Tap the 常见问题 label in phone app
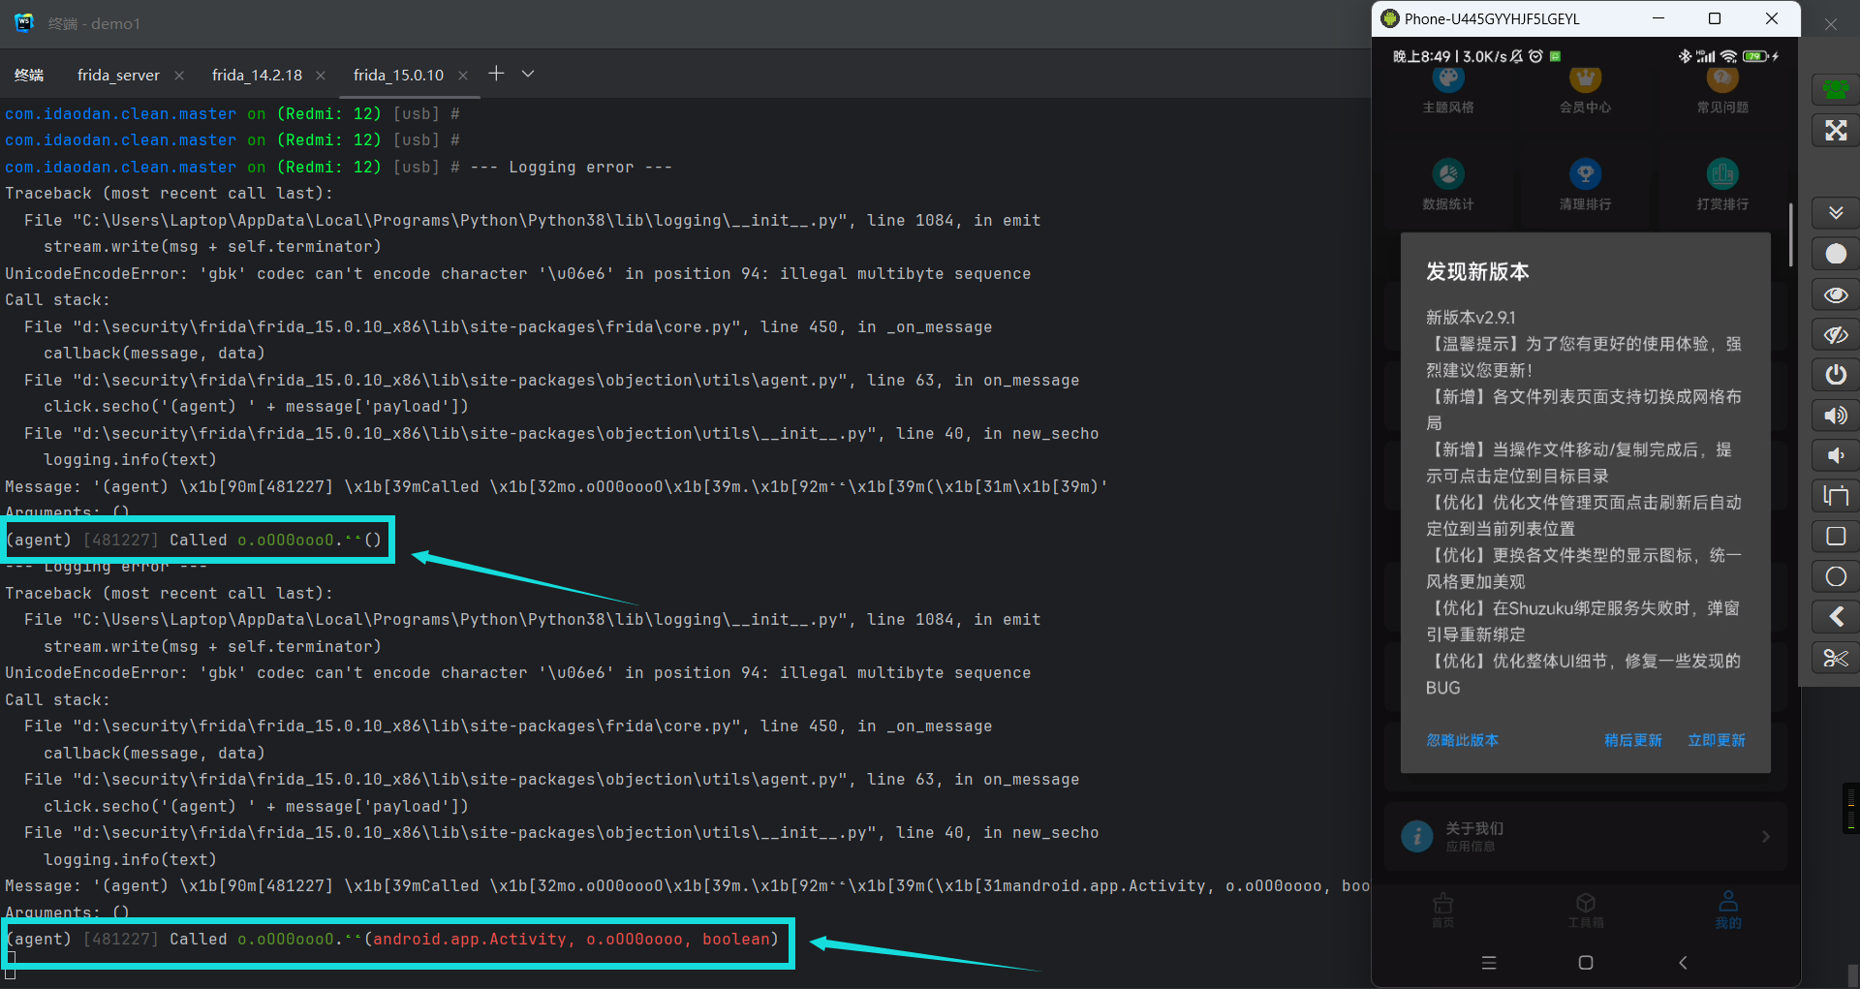 click(x=1722, y=108)
